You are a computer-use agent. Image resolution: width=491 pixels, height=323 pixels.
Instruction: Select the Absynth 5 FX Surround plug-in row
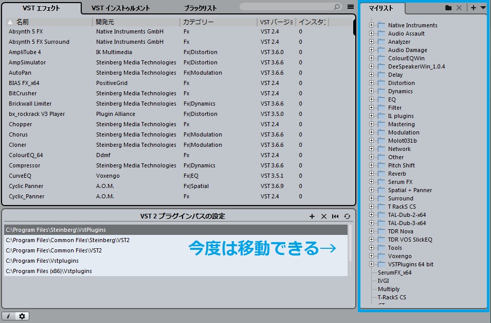pos(179,42)
